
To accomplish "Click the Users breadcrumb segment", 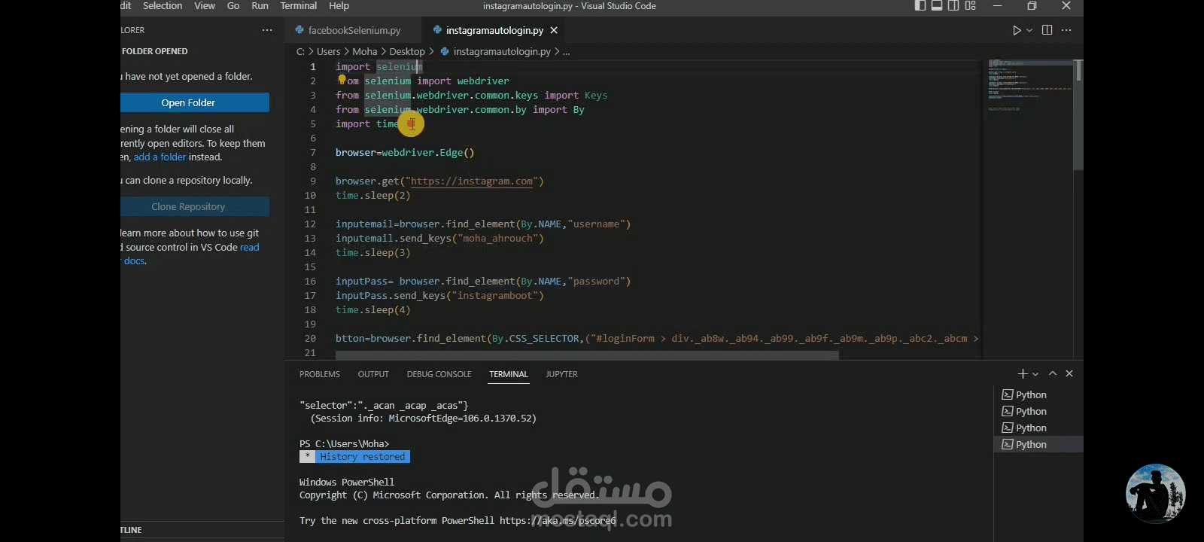I will coord(328,52).
